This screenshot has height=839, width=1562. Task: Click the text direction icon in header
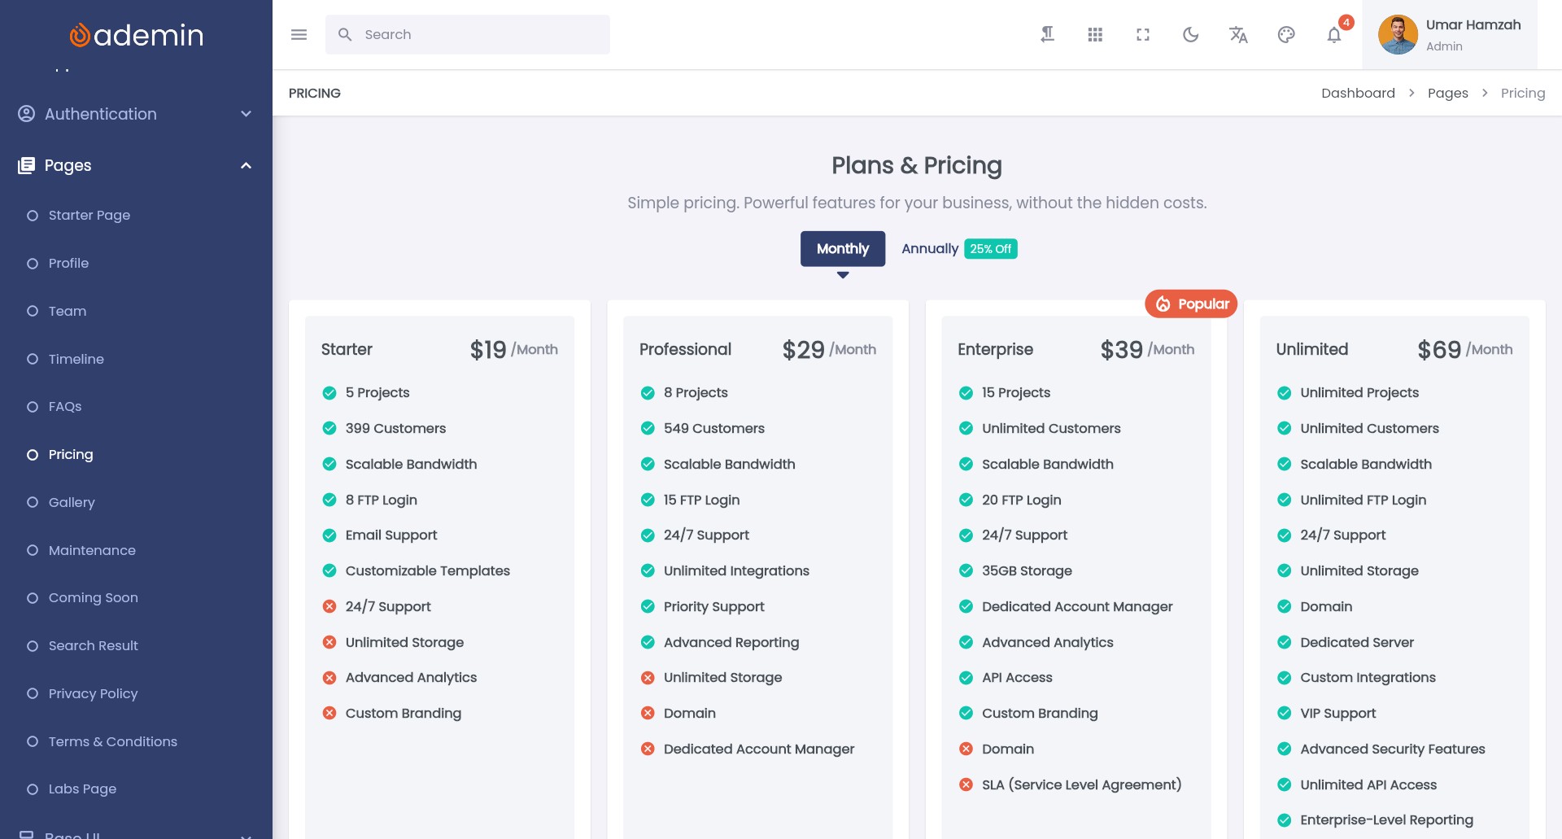pos(1048,34)
